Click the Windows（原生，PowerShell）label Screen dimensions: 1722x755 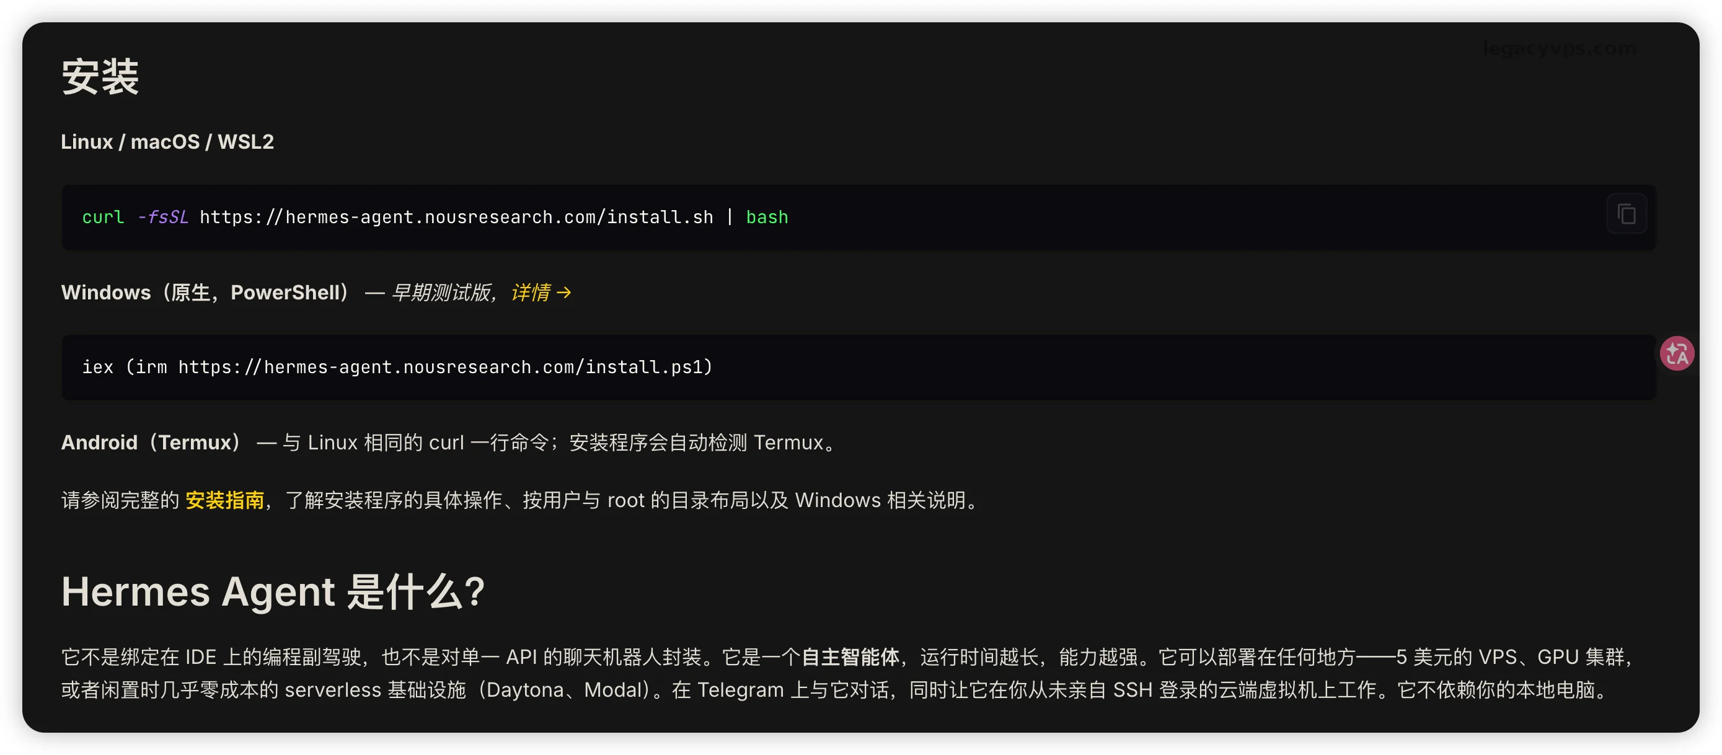click(x=206, y=292)
